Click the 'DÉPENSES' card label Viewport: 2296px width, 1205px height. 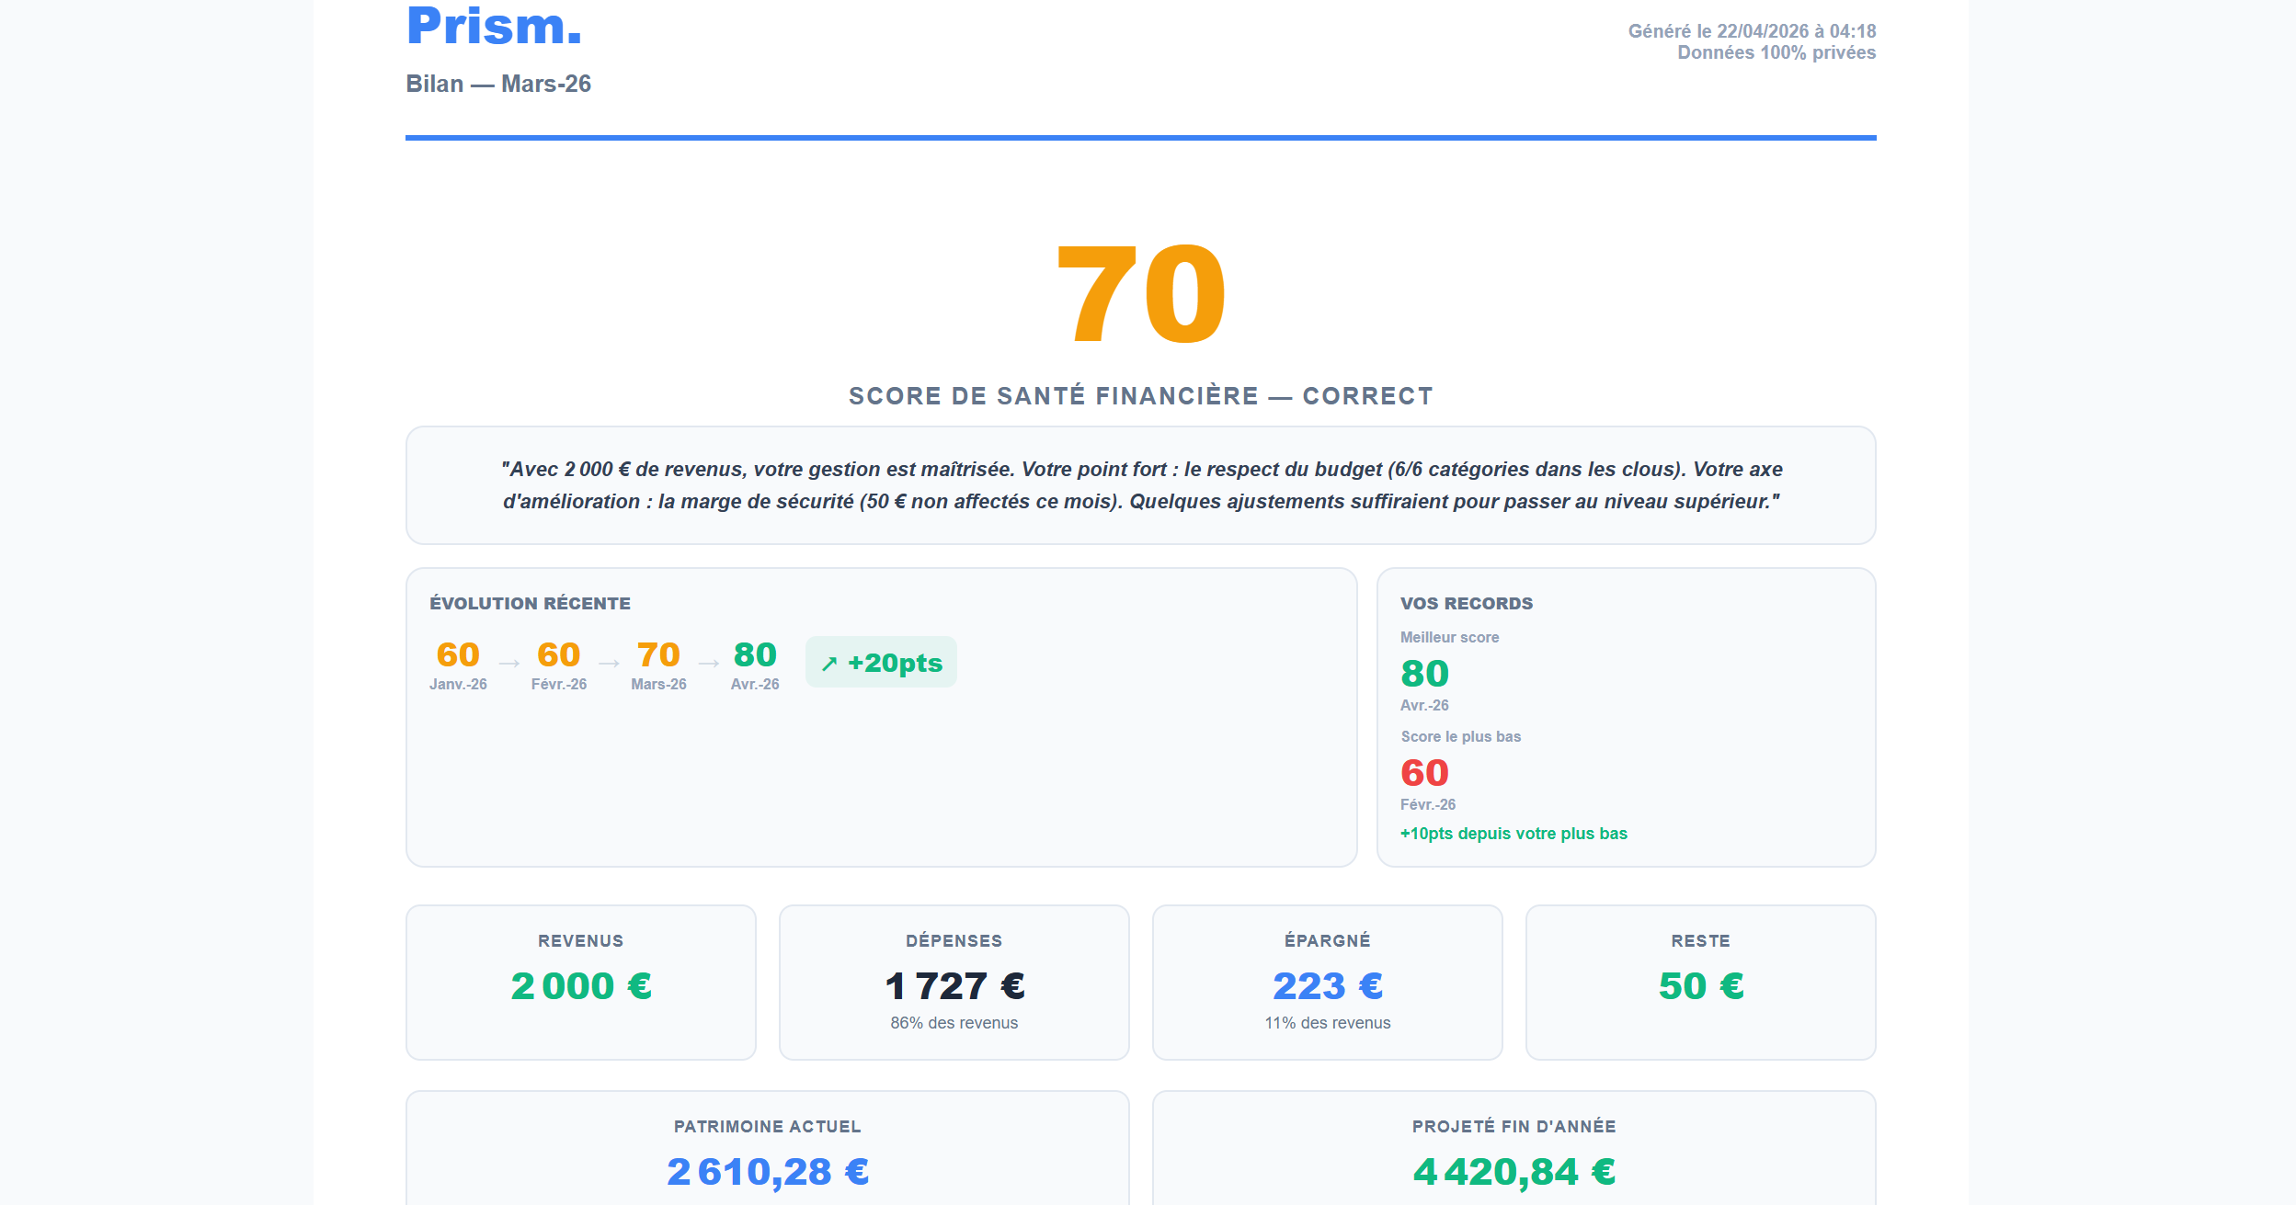point(954,941)
